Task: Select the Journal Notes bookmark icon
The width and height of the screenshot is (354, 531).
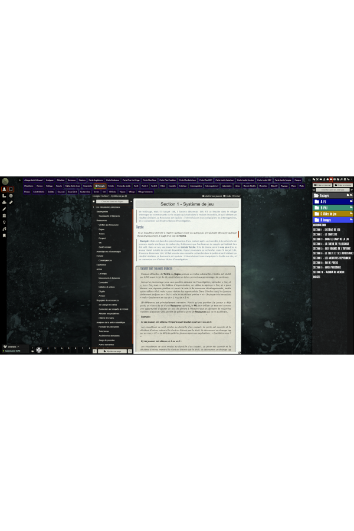Action: (4, 235)
